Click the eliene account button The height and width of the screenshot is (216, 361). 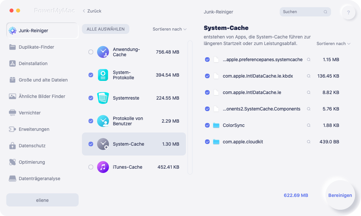pyautogui.click(x=42, y=200)
